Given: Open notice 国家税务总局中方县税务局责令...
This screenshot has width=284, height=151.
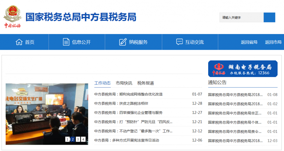Looking at the screenshot, I should (235, 132).
